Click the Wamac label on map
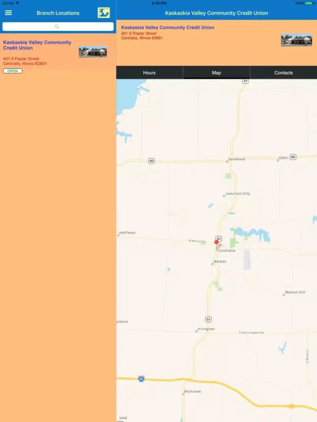 [220, 261]
